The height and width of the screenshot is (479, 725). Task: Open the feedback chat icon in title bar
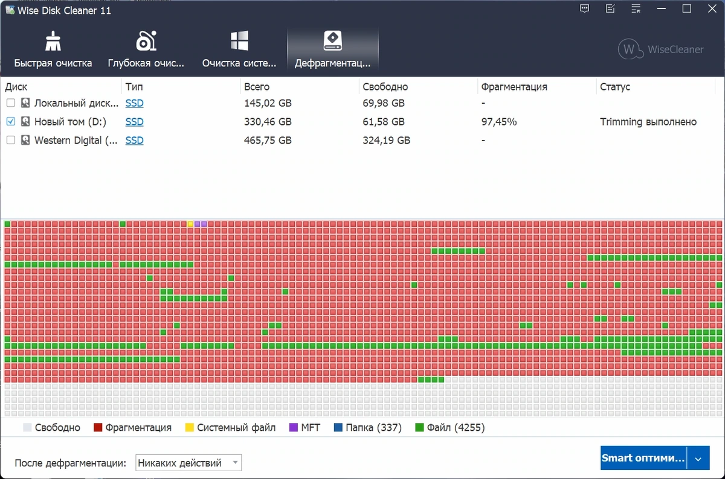point(584,9)
